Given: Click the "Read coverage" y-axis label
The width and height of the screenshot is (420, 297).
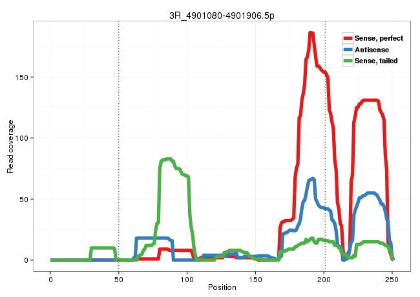Looking at the screenshot, I should pos(10,146).
